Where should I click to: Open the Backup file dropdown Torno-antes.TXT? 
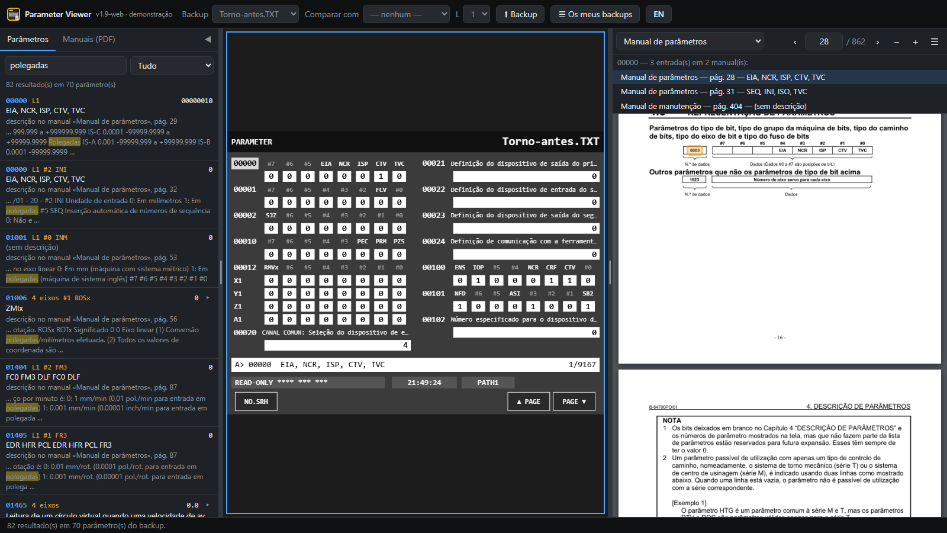(255, 14)
